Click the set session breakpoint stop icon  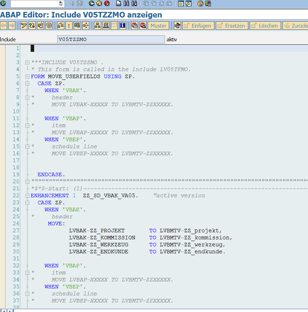click(134, 26)
